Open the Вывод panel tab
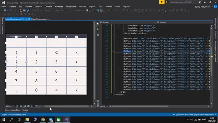This screenshot has height=123, width=218. click(x=25, y=110)
